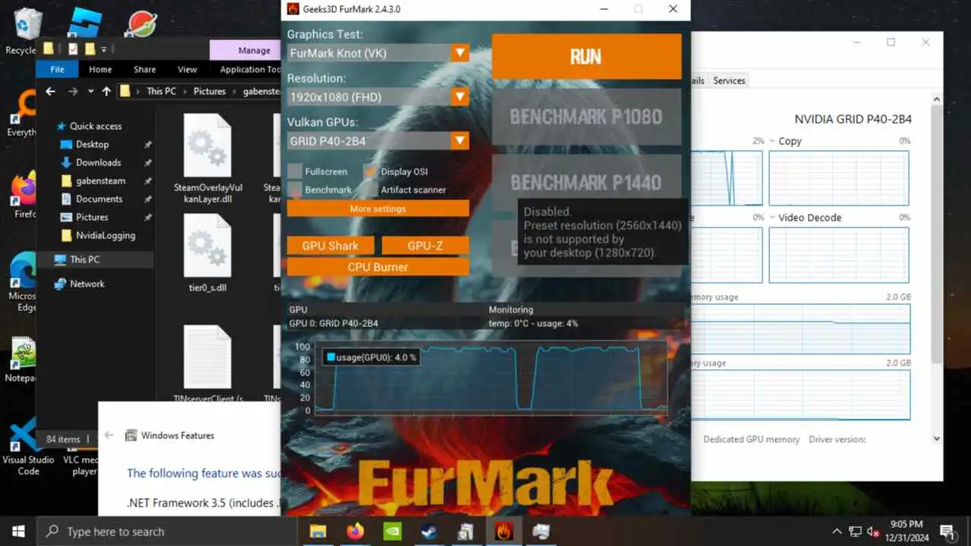This screenshot has width=971, height=546.
Task: Go back in File Explorer
Action: (50, 91)
